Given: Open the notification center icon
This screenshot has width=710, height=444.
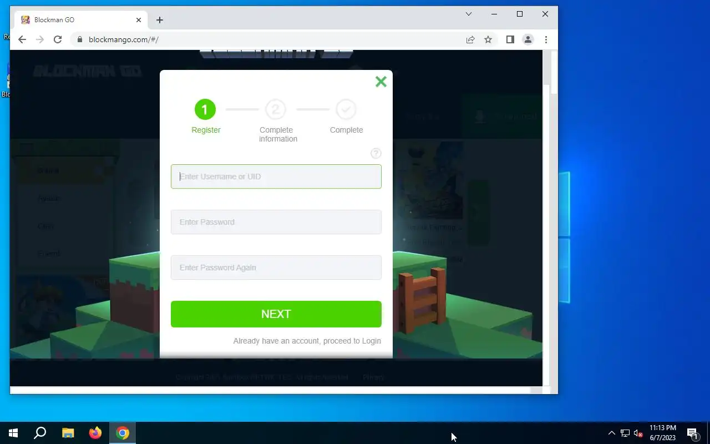Looking at the screenshot, I should [692, 433].
